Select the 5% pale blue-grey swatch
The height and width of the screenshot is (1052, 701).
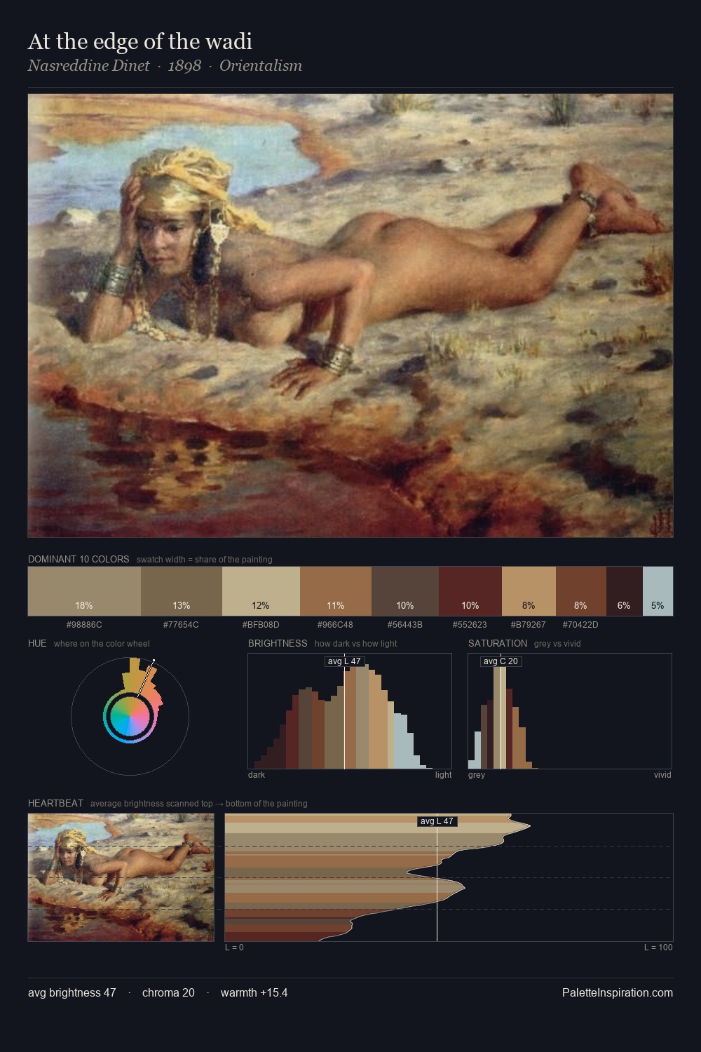pyautogui.click(x=658, y=591)
